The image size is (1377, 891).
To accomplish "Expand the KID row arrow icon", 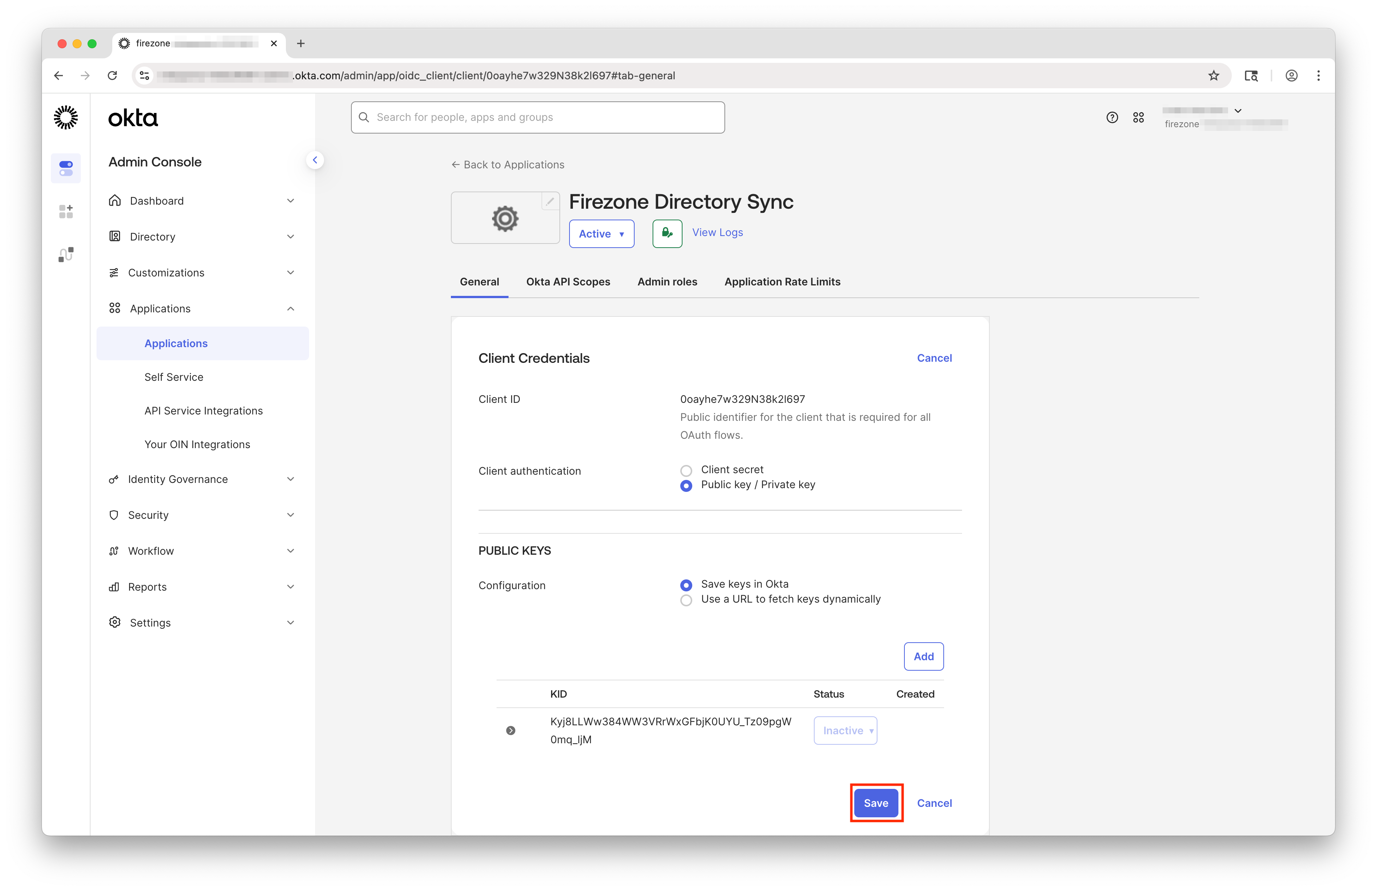I will point(510,730).
